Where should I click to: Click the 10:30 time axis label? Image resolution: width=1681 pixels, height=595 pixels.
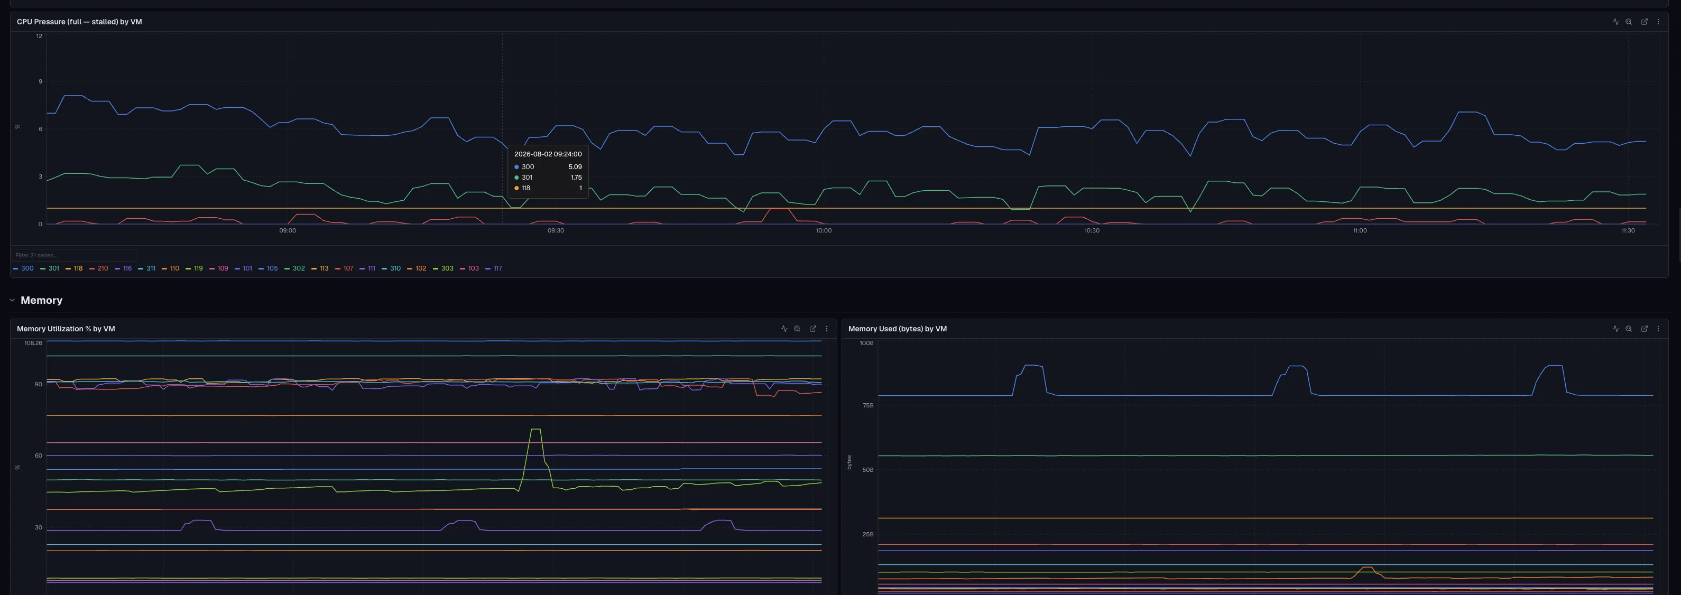click(1092, 230)
